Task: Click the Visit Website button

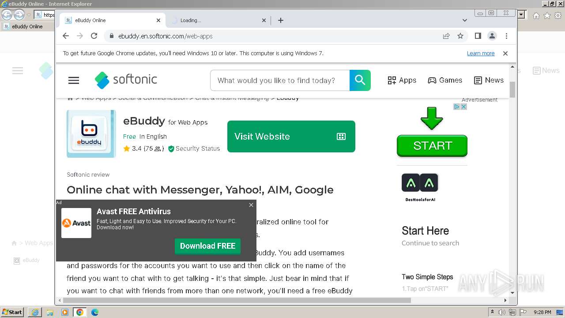Action: click(x=291, y=136)
